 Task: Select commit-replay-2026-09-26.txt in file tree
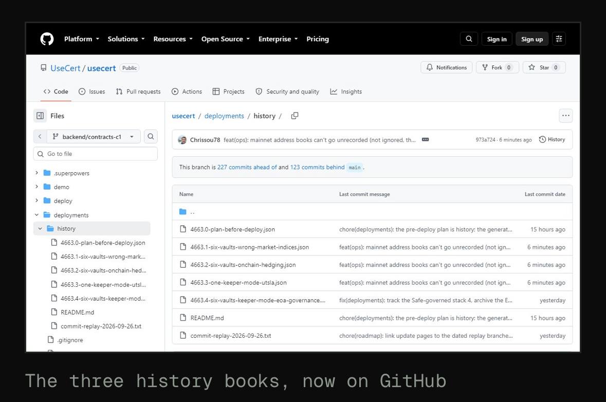pos(101,326)
